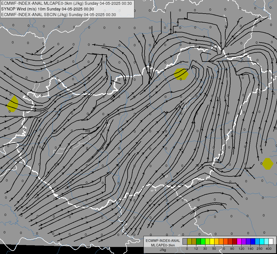Choose the white legend swatch
The width and height of the screenshot is (277, 254).
271,241
